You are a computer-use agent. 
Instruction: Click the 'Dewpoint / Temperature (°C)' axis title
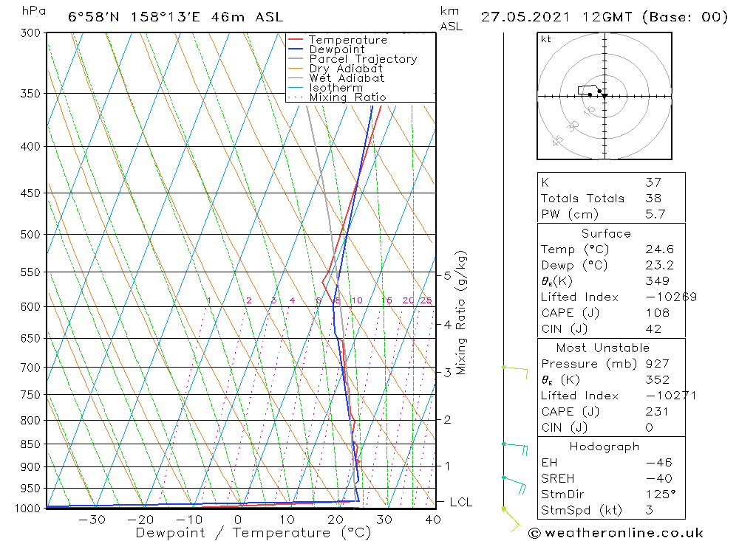point(253,534)
